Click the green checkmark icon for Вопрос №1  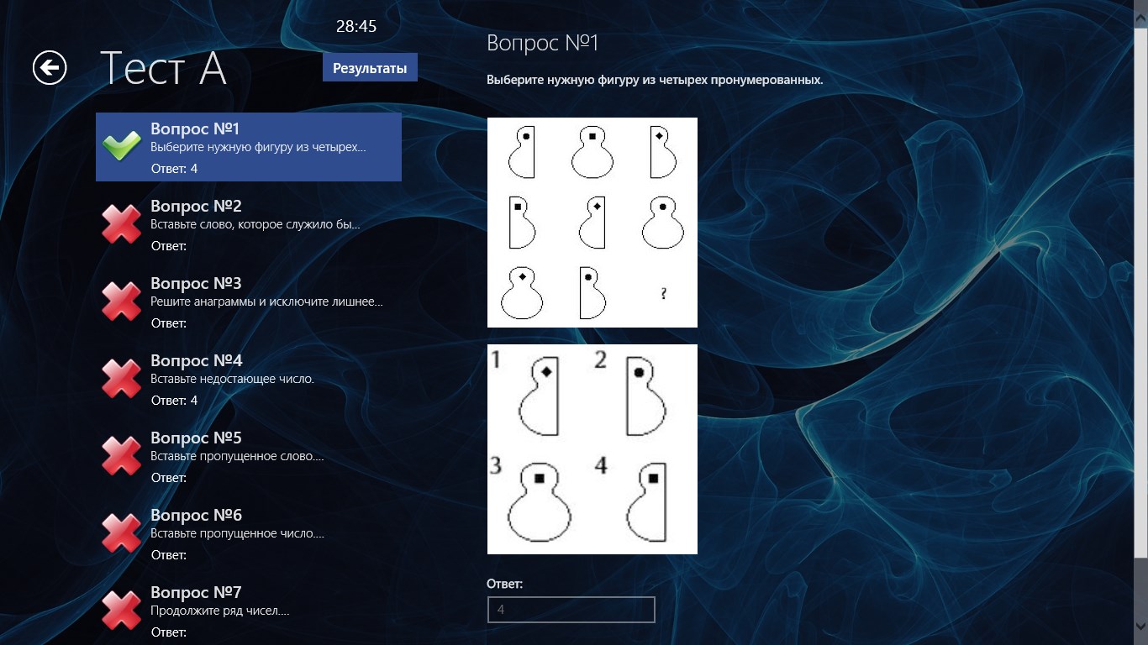coord(122,147)
